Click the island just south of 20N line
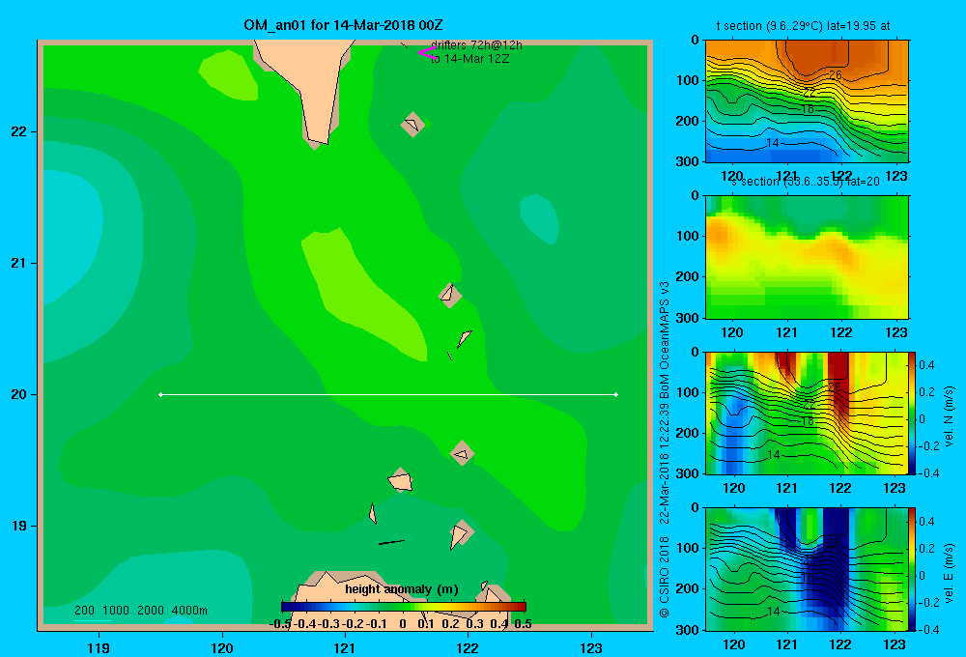Viewport: 966px width, 657px height. point(462,453)
